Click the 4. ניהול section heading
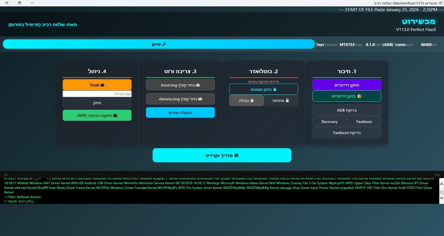The image size is (444, 236). [x=97, y=71]
